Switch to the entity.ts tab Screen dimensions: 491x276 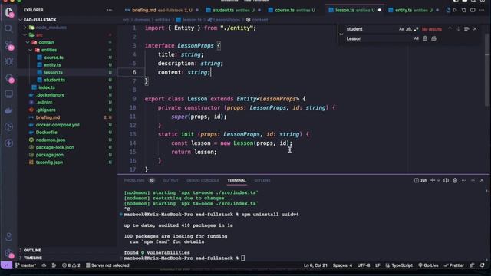pyautogui.click(x=414, y=10)
